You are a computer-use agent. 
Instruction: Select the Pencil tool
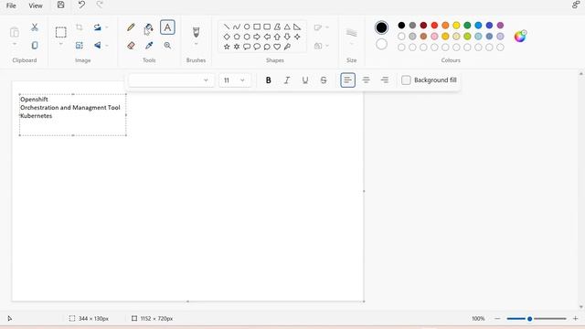point(131,27)
